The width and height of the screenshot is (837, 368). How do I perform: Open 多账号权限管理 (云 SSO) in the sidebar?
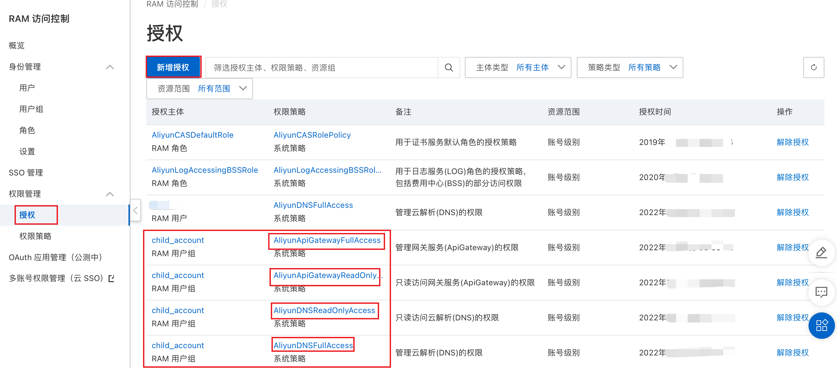pos(56,278)
